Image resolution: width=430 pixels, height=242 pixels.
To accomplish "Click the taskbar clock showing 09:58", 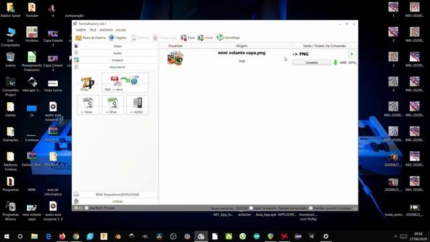I will 419,236.
